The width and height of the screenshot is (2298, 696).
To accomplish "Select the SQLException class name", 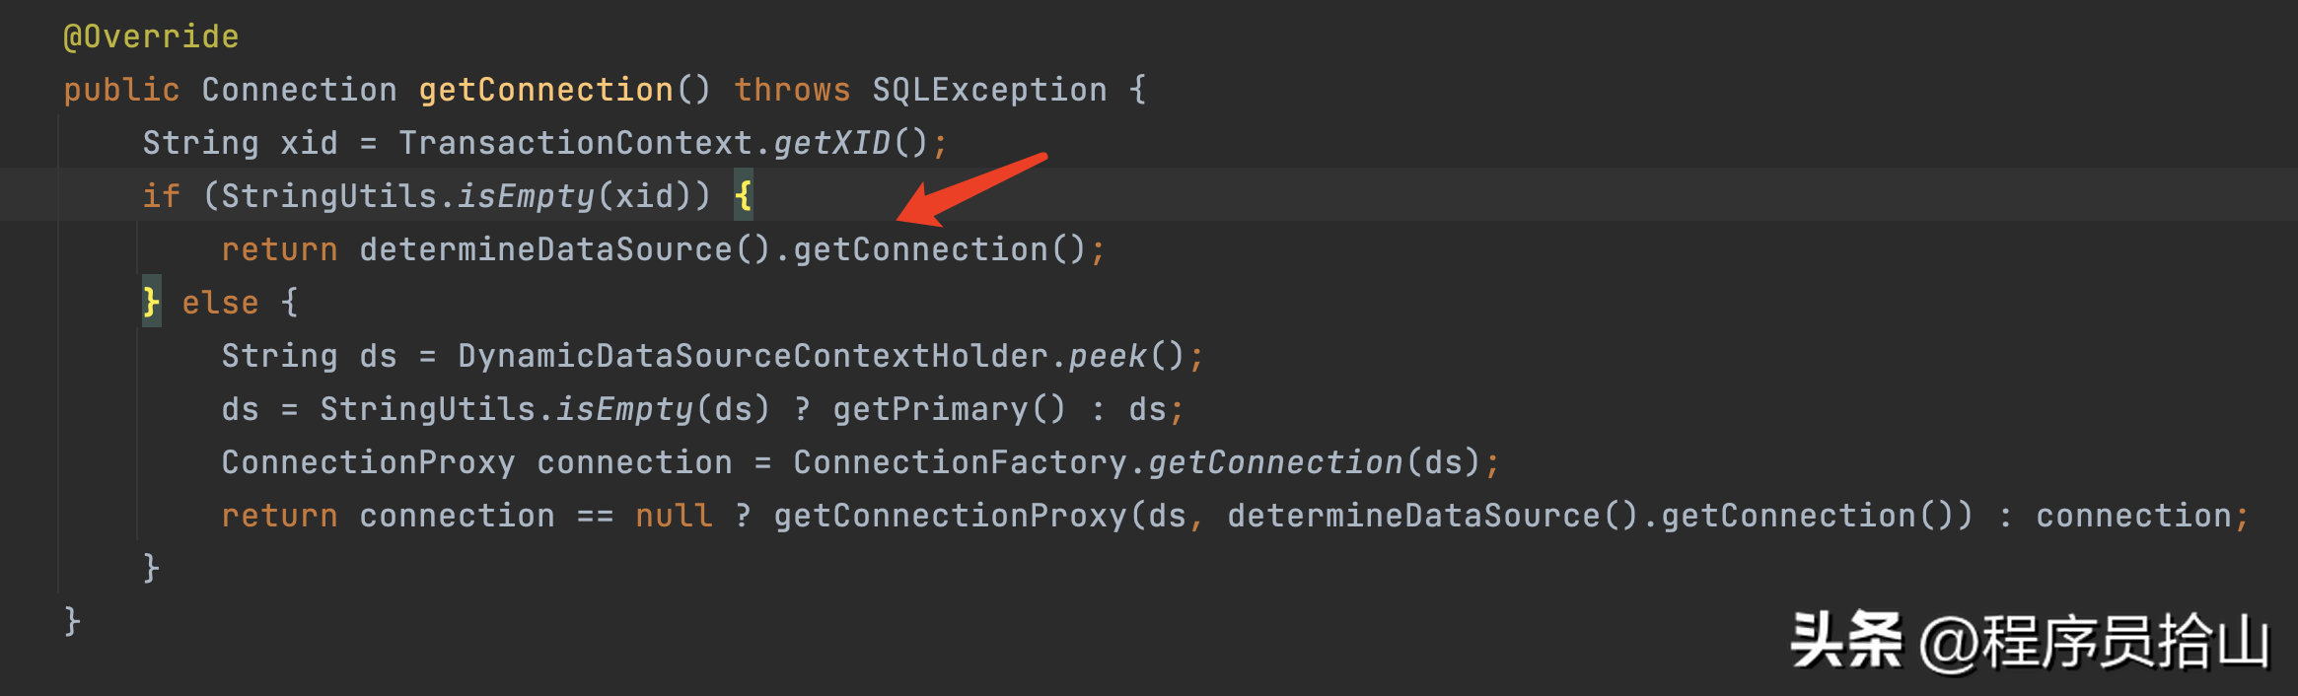I will click(x=989, y=91).
